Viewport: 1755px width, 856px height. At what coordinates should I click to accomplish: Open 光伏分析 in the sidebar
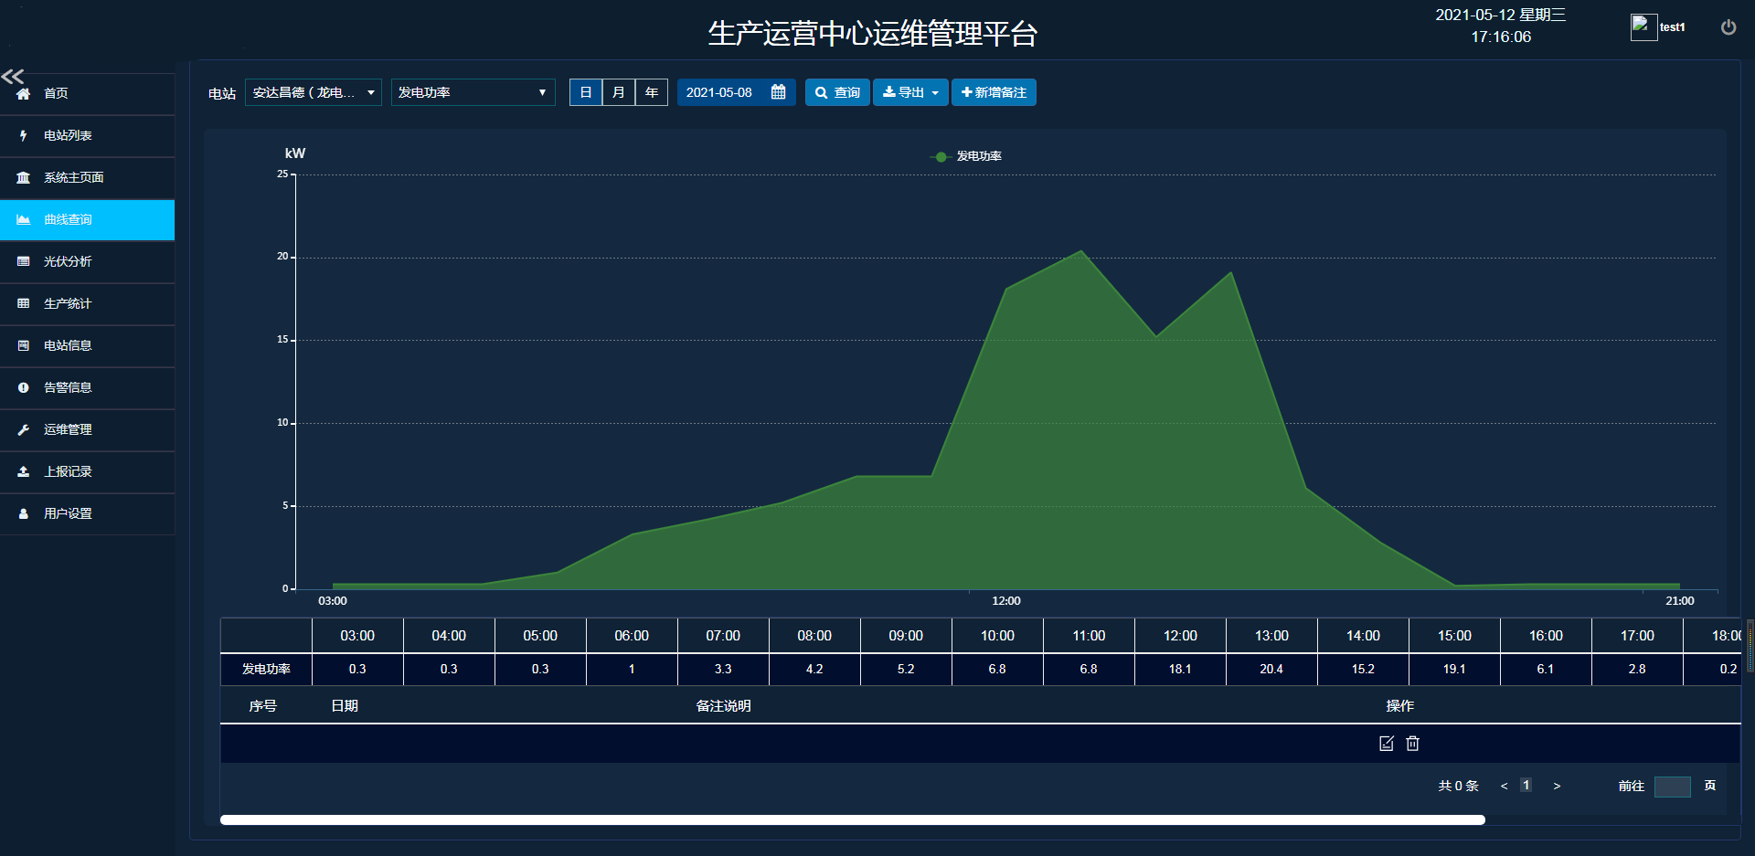(68, 261)
